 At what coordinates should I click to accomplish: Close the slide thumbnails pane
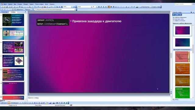click(26, 12)
